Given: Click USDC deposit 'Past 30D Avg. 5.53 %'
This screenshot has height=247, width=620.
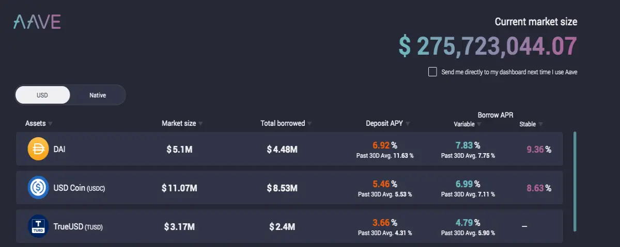Looking at the screenshot, I should click(385, 194).
